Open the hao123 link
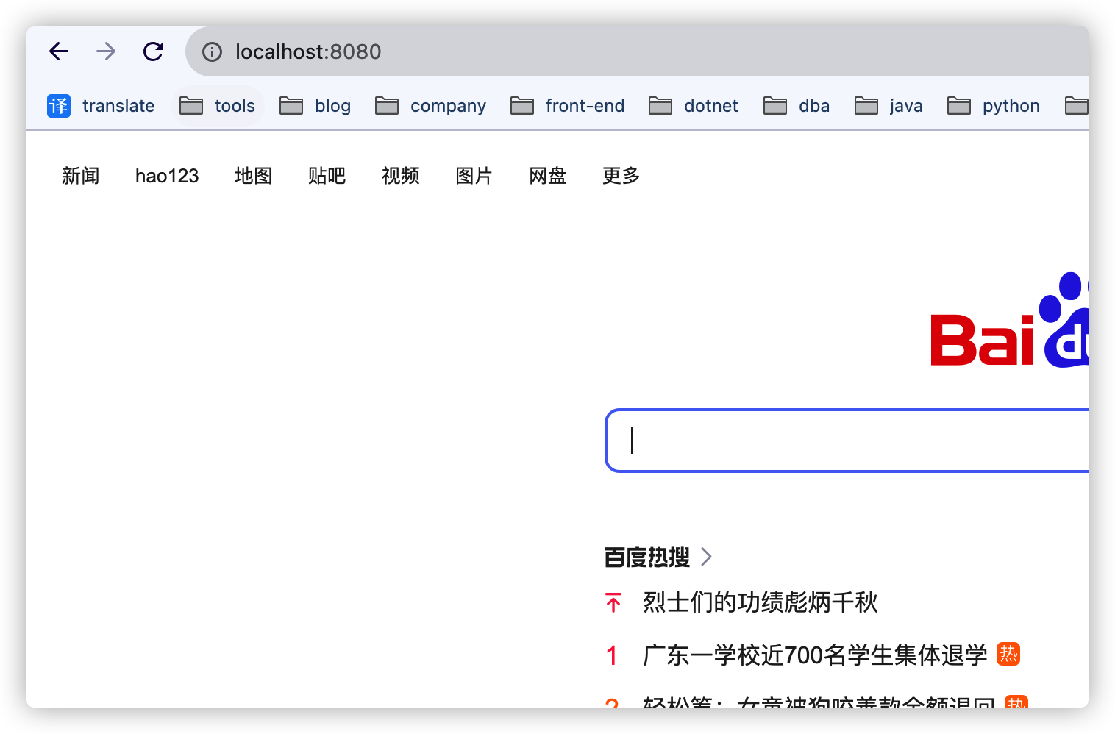Image resolution: width=1115 pixels, height=734 pixels. point(167,176)
